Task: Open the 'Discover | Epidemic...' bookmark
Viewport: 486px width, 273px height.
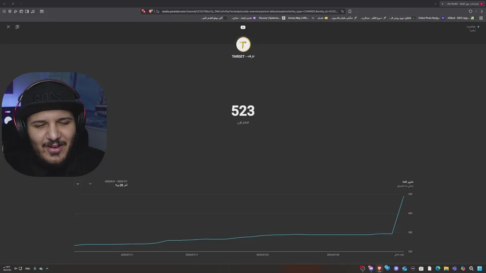Action: 271,18
